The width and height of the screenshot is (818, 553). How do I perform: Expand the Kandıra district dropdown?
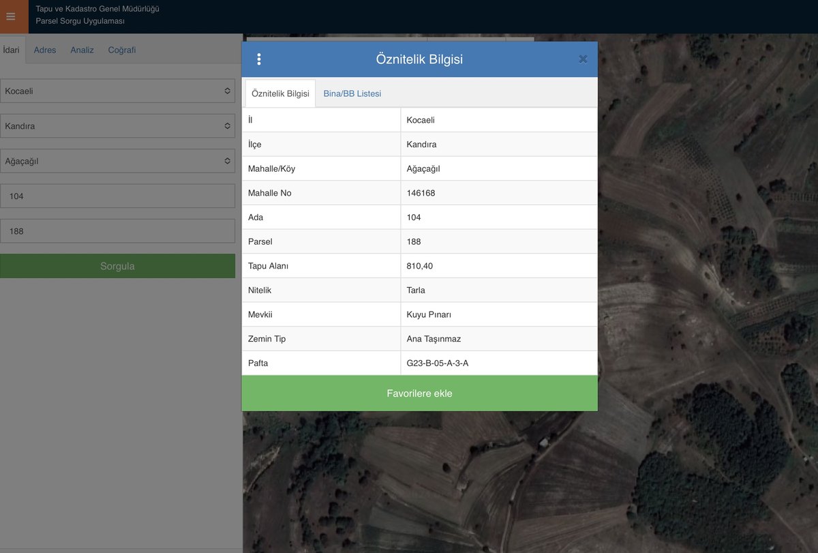pyautogui.click(x=117, y=126)
